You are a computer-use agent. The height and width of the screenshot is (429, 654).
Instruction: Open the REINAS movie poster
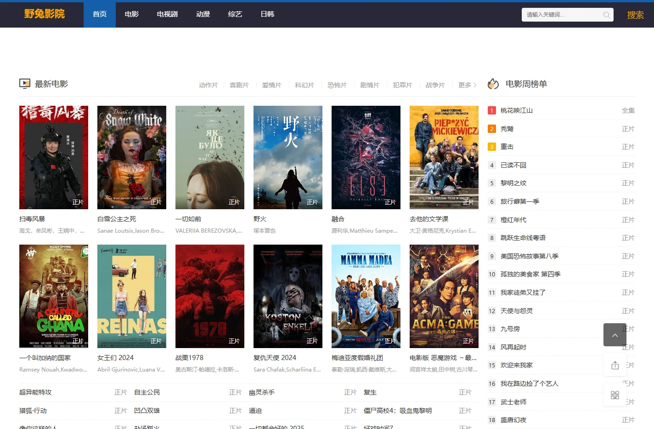(132, 296)
